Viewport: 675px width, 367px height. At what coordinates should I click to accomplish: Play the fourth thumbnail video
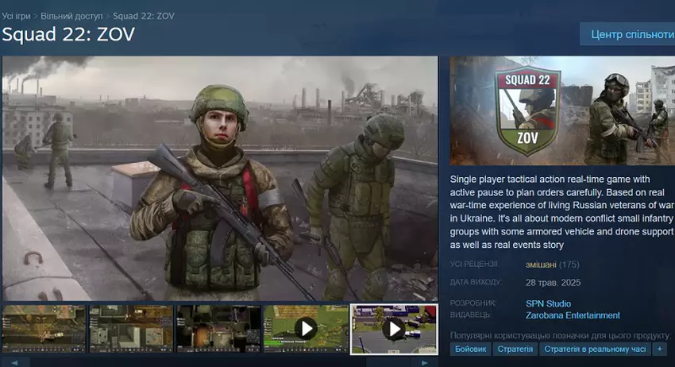coord(306,328)
